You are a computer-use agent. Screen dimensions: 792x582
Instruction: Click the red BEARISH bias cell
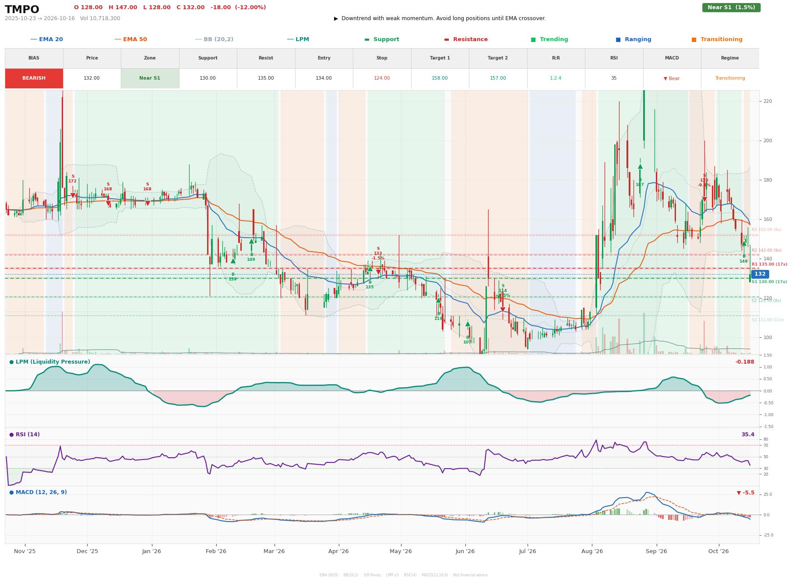(x=34, y=78)
